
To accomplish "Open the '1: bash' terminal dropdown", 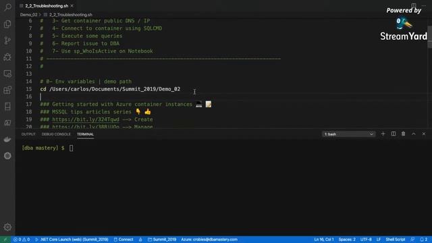I will [x=348, y=134].
